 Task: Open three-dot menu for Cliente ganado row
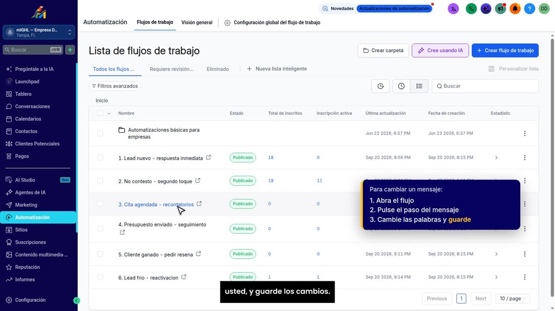(x=525, y=254)
